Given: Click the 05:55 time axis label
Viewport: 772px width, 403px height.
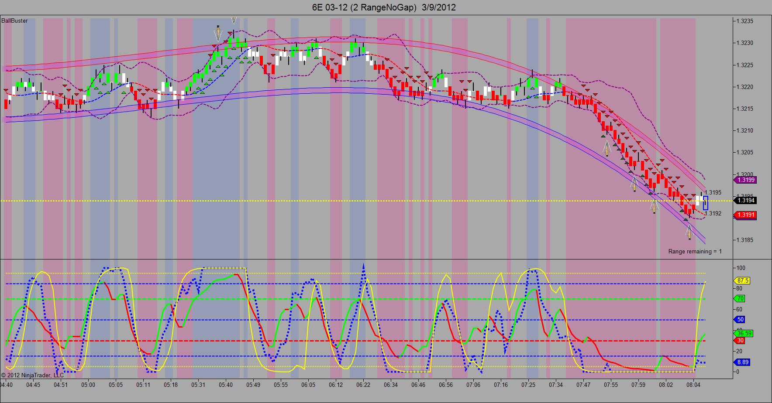Looking at the screenshot, I should [x=281, y=385].
